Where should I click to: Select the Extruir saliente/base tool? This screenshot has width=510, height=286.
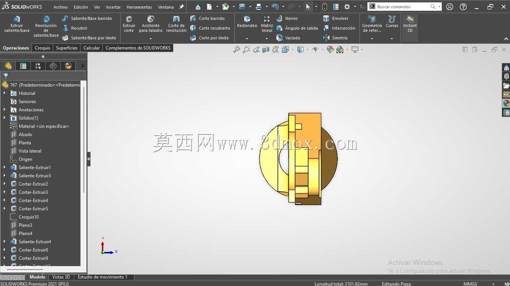(17, 24)
